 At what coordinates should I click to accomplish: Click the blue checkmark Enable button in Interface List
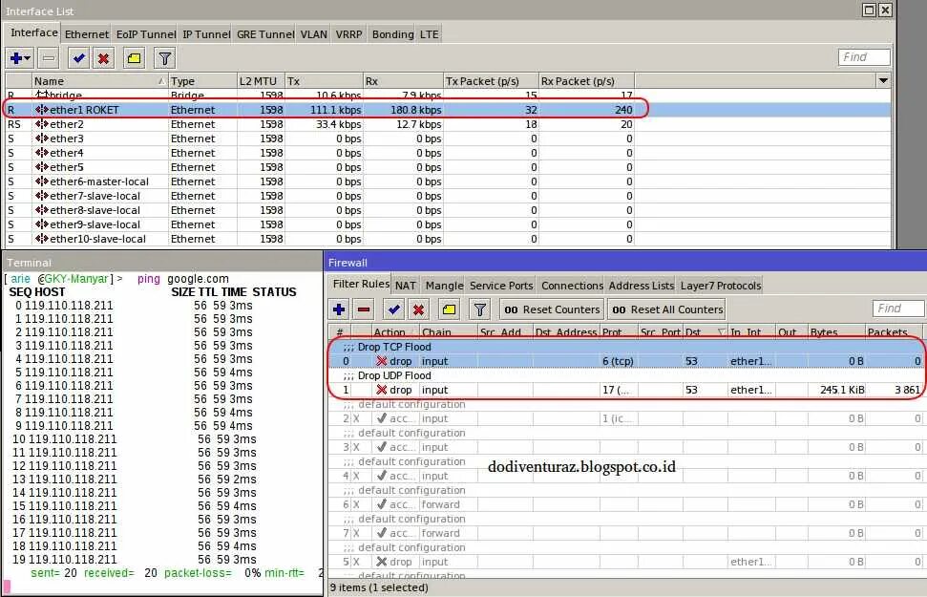point(78,58)
